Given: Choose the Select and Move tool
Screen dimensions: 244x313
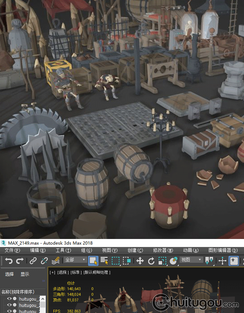Looking at the screenshot, I should point(140,261).
